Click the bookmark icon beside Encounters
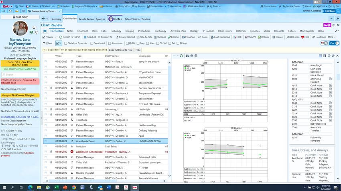341x191 pixels. point(45,31)
